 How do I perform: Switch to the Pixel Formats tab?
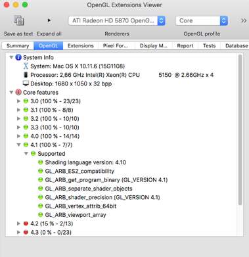coord(116,45)
